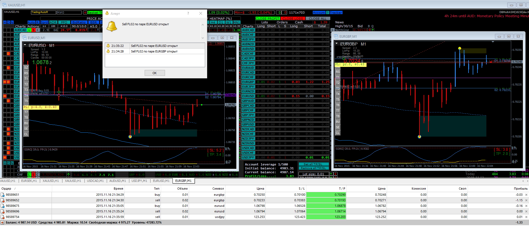Click the CLOSE ALL button
Image resolution: width=529 pixels, height=226 pixels.
point(317,19)
